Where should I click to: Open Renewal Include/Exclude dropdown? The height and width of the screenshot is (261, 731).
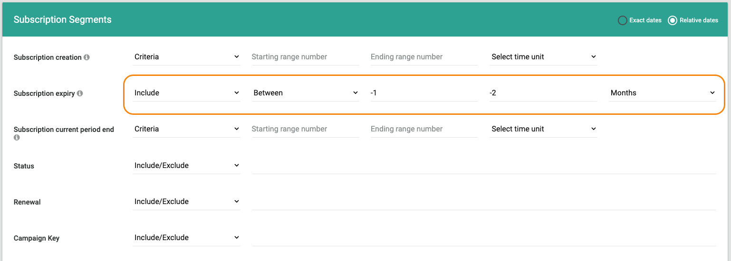pyautogui.click(x=186, y=202)
